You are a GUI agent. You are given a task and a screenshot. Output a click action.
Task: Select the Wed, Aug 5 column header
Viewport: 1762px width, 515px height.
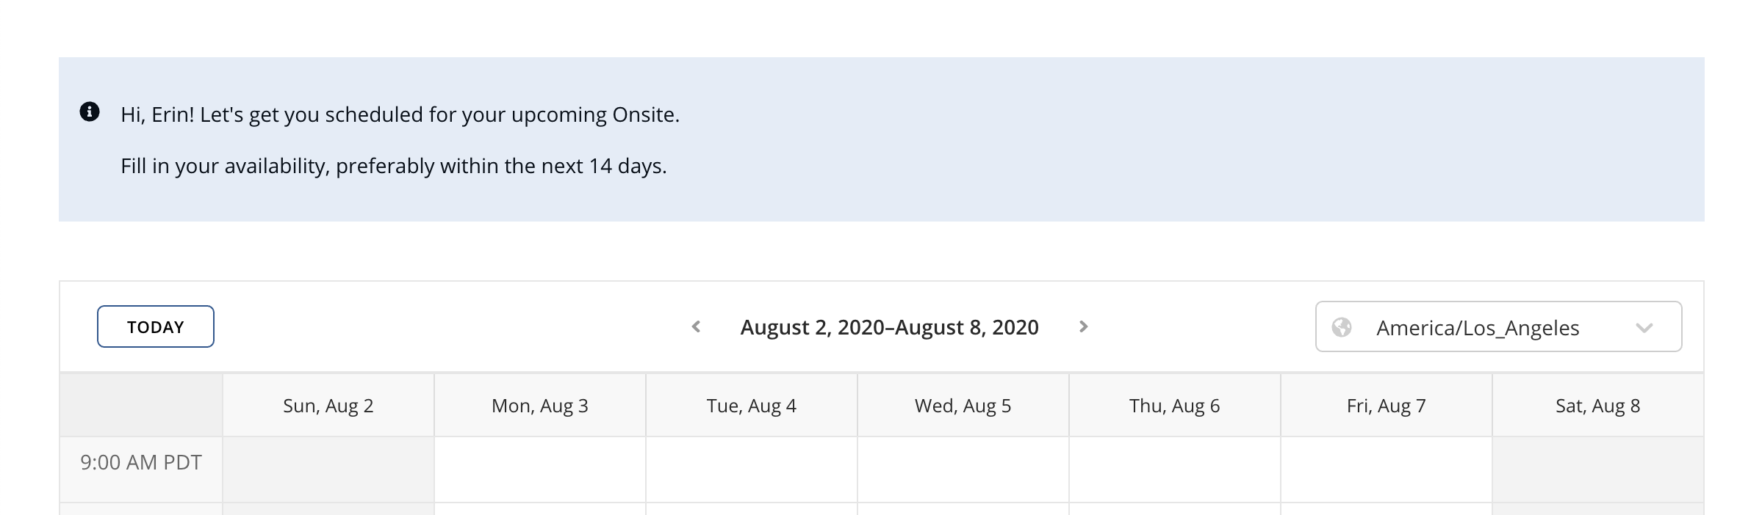[963, 406]
